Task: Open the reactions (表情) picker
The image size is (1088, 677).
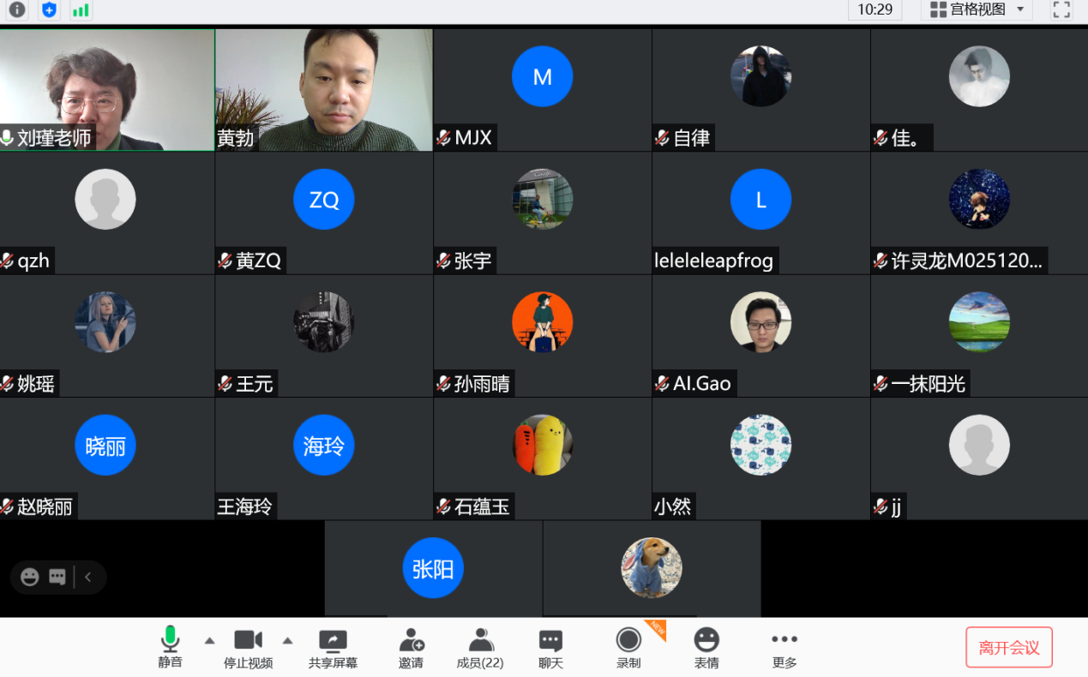Action: pos(706,648)
